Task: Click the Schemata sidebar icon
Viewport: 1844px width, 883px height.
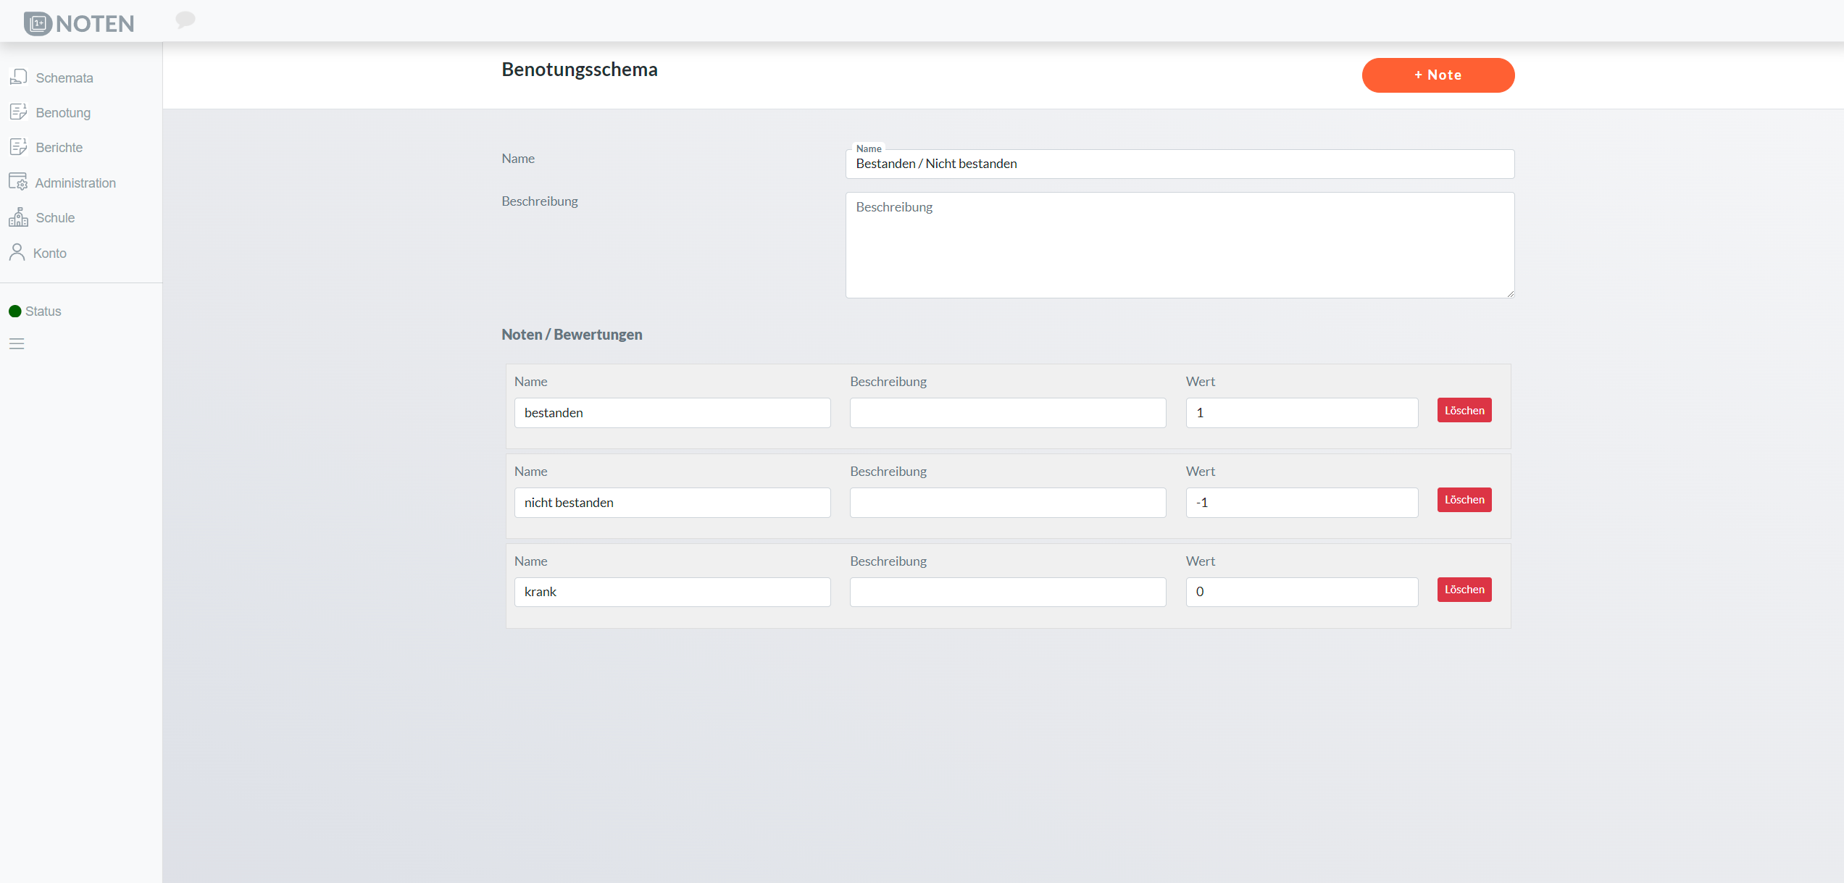Action: click(19, 77)
